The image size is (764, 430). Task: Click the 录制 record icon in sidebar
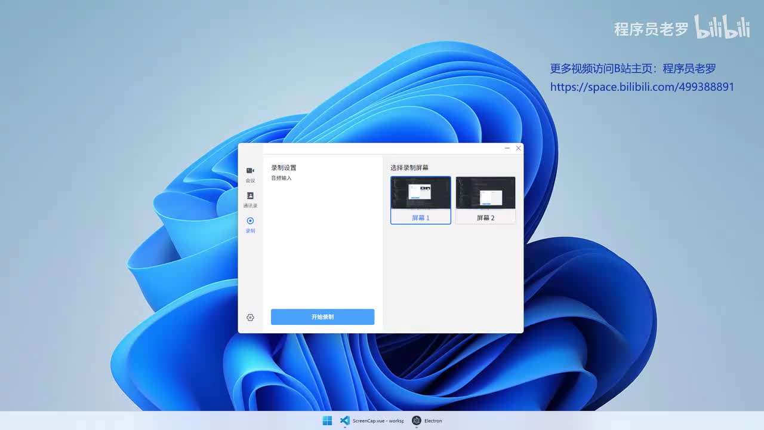point(250,221)
